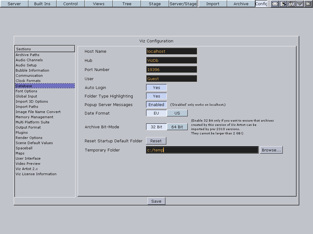Open the Archive tab
The image size is (313, 234).
[x=241, y=4]
